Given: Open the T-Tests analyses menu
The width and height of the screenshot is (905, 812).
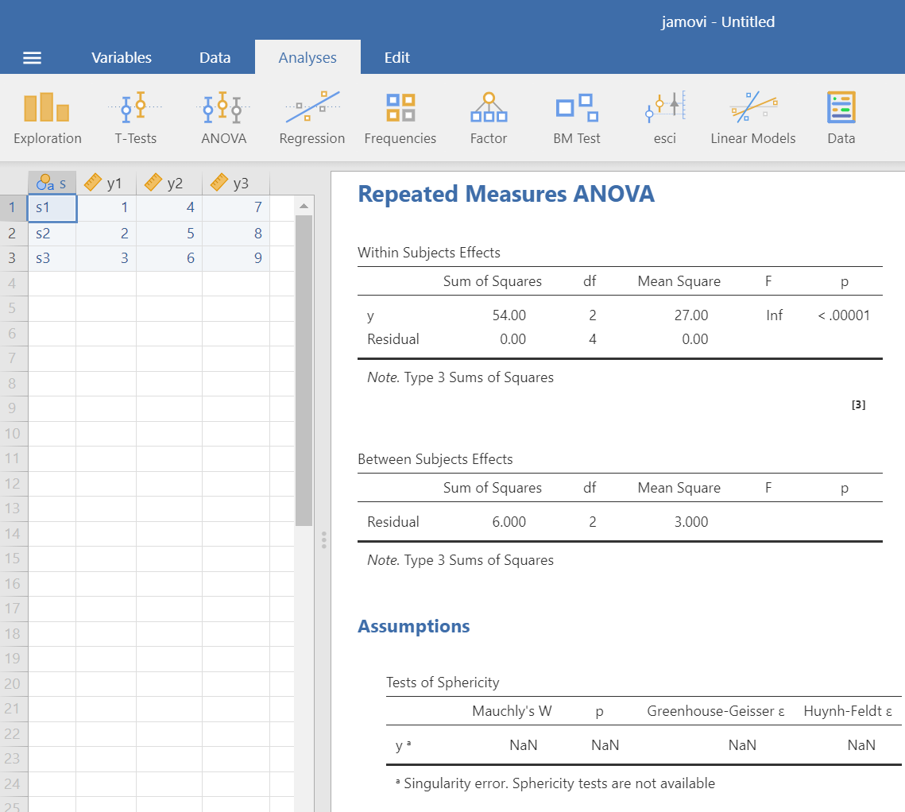Looking at the screenshot, I should coord(136,118).
